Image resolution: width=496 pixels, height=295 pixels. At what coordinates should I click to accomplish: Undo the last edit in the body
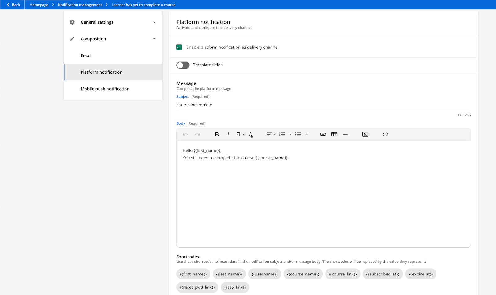pyautogui.click(x=186, y=134)
